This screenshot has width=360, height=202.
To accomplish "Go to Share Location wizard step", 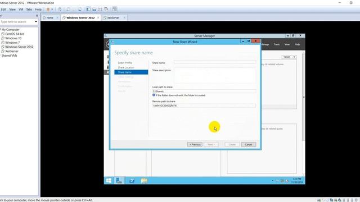I will click(x=126, y=67).
